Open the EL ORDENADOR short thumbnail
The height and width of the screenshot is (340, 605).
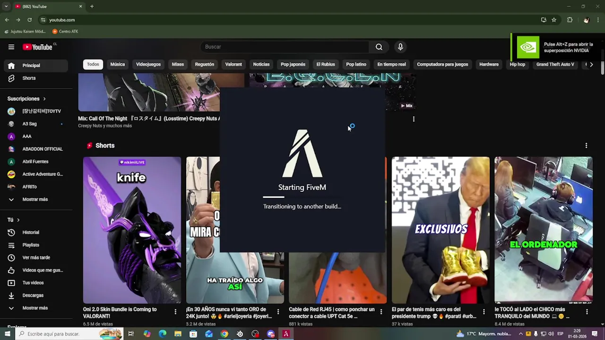[x=543, y=230]
